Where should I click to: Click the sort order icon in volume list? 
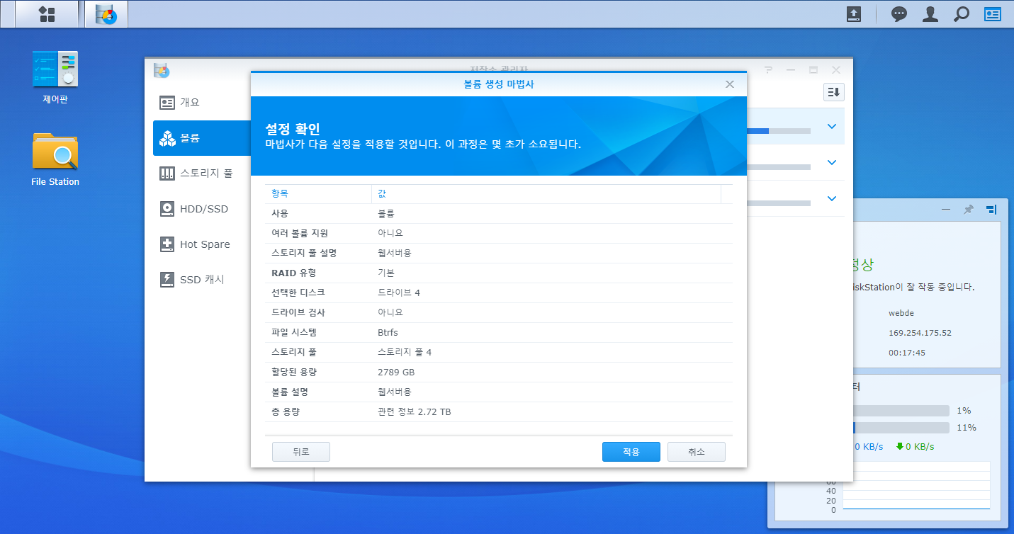834,92
